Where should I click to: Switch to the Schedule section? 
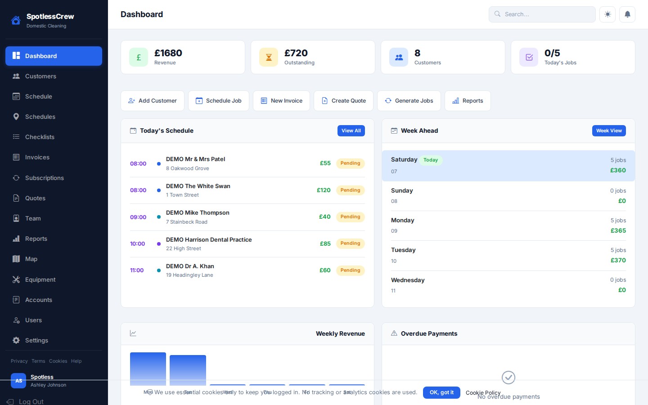38,96
